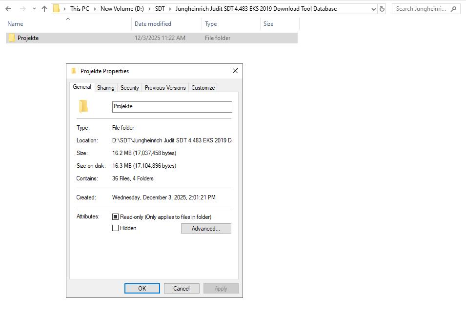Click the search magnifier icon
Image resolution: width=466 pixels, height=314 pixels.
(453, 9)
